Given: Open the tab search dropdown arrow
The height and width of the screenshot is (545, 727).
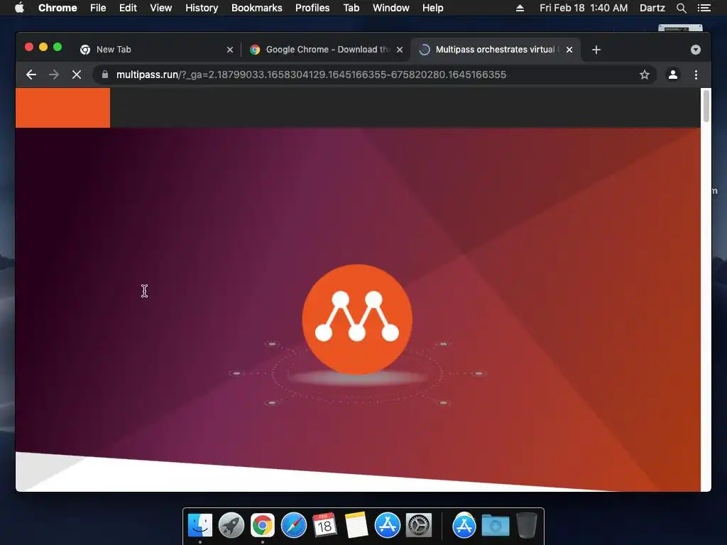Looking at the screenshot, I should click(696, 50).
